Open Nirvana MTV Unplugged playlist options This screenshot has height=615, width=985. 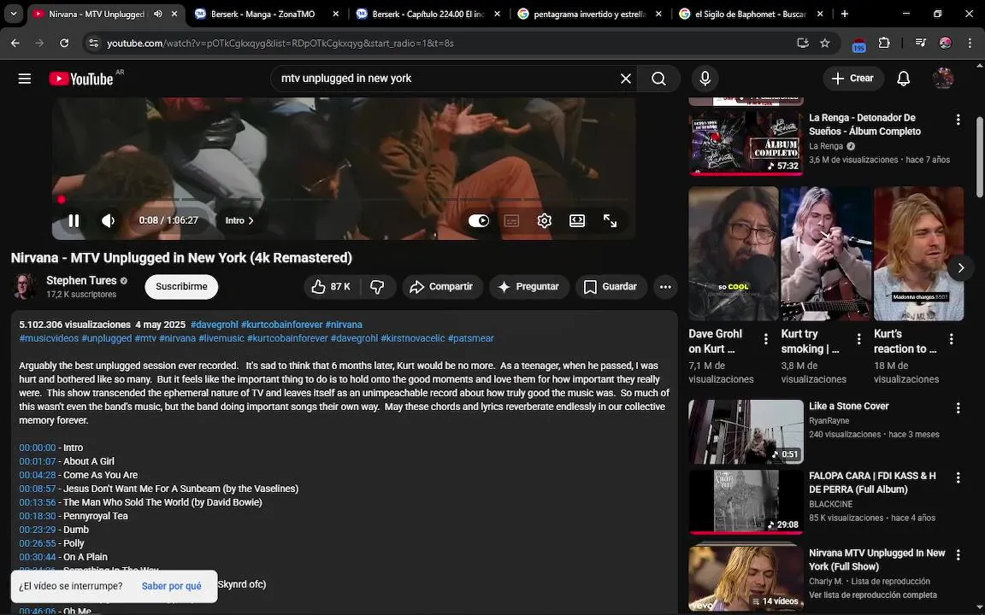tap(958, 554)
